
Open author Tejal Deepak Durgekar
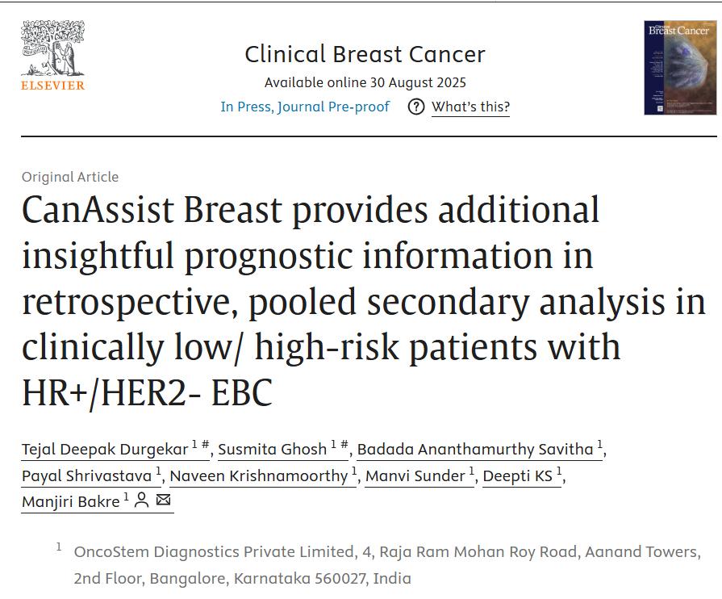(x=106, y=450)
